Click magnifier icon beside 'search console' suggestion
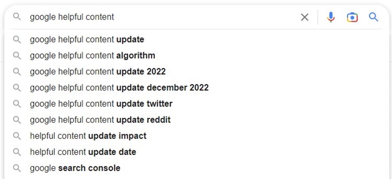This screenshot has width=392, height=179. [17, 168]
